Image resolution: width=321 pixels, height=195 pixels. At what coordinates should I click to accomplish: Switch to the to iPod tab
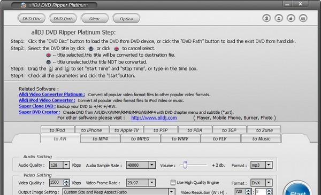tap(57, 130)
